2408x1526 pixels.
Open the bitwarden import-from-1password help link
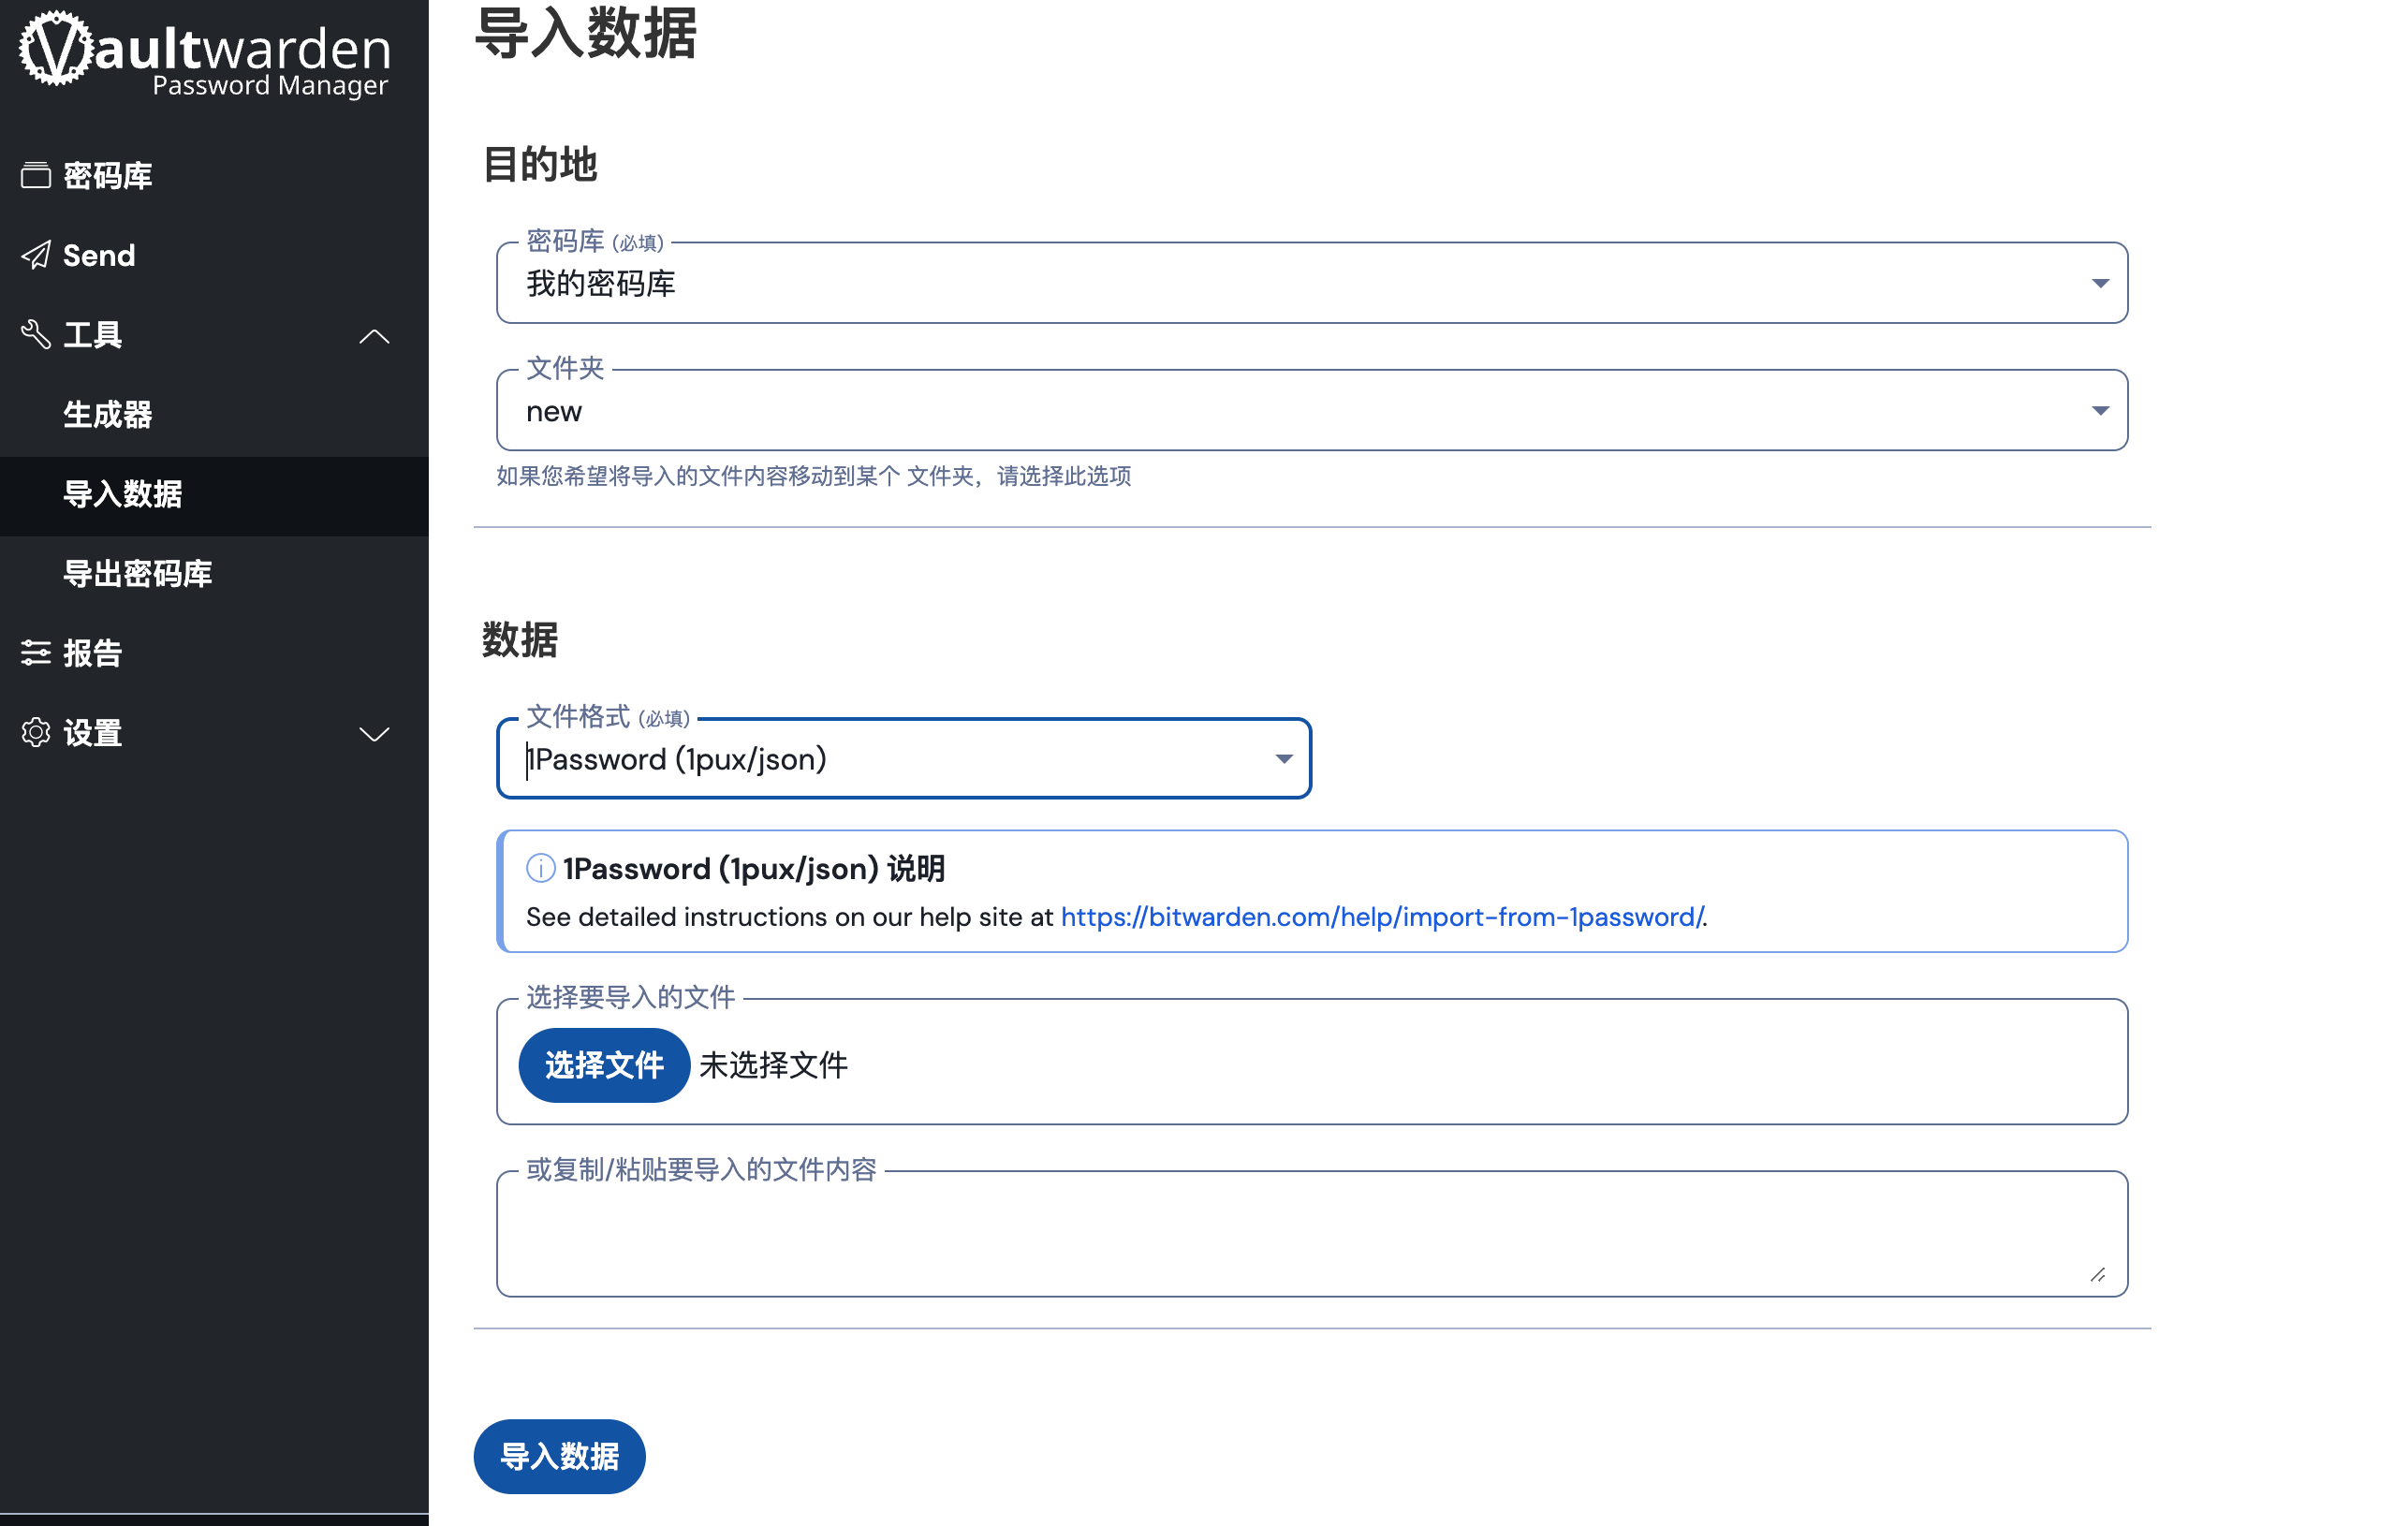tap(1382, 917)
